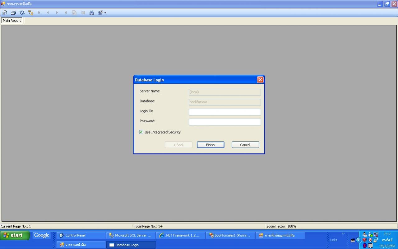Switch to bookforsales1 (Running) taskbar item
The image size is (398, 249).
[230, 235]
